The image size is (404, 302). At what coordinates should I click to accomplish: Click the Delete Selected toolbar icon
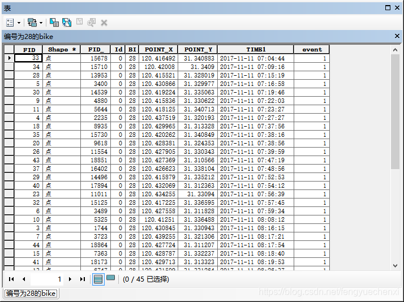[104, 23]
